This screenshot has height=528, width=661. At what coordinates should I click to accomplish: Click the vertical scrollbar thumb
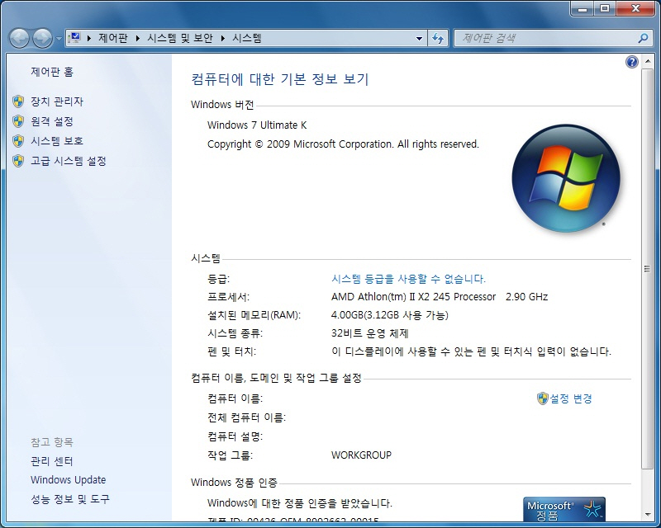[x=647, y=269]
